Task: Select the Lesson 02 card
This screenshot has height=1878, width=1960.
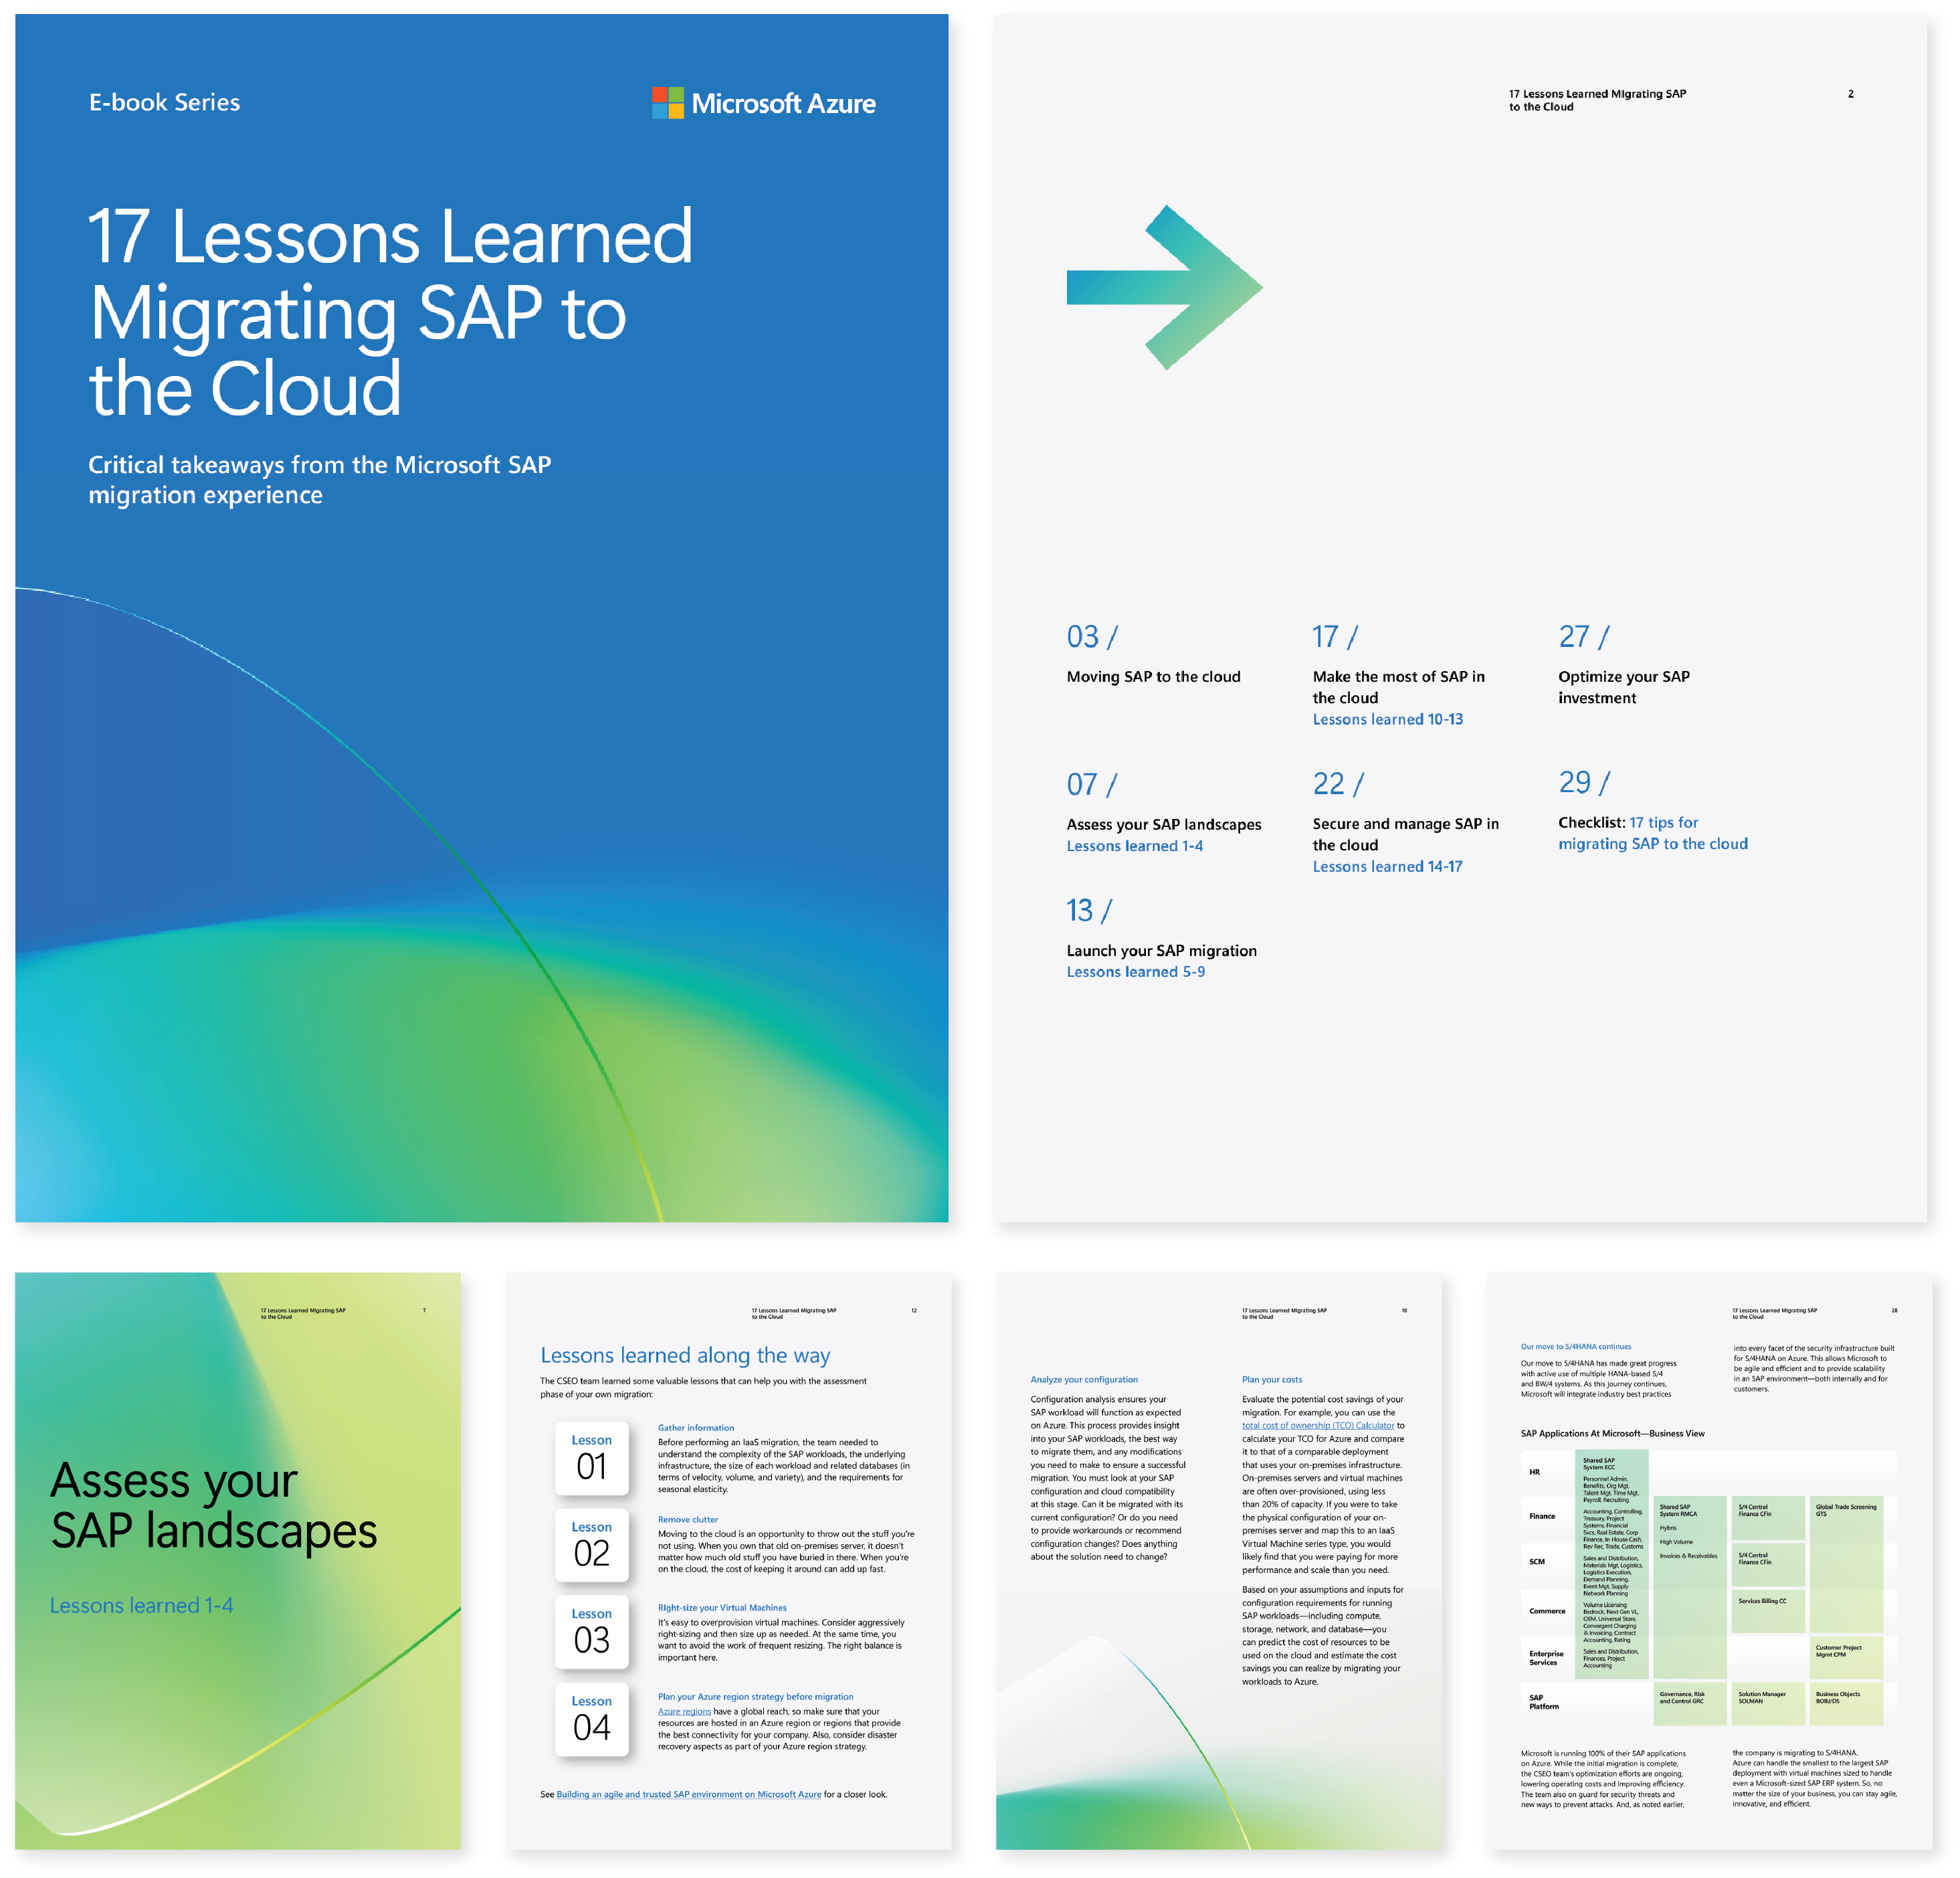Action: (x=592, y=1545)
